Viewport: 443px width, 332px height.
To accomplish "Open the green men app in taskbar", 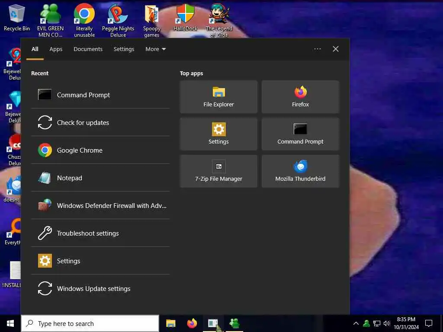I will [234, 323].
